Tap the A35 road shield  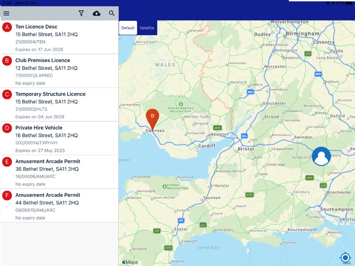click(203, 225)
